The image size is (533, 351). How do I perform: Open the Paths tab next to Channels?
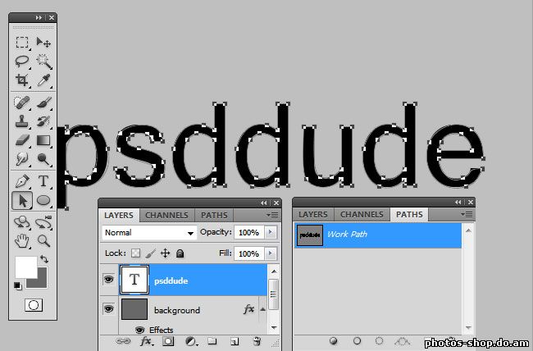tap(214, 216)
